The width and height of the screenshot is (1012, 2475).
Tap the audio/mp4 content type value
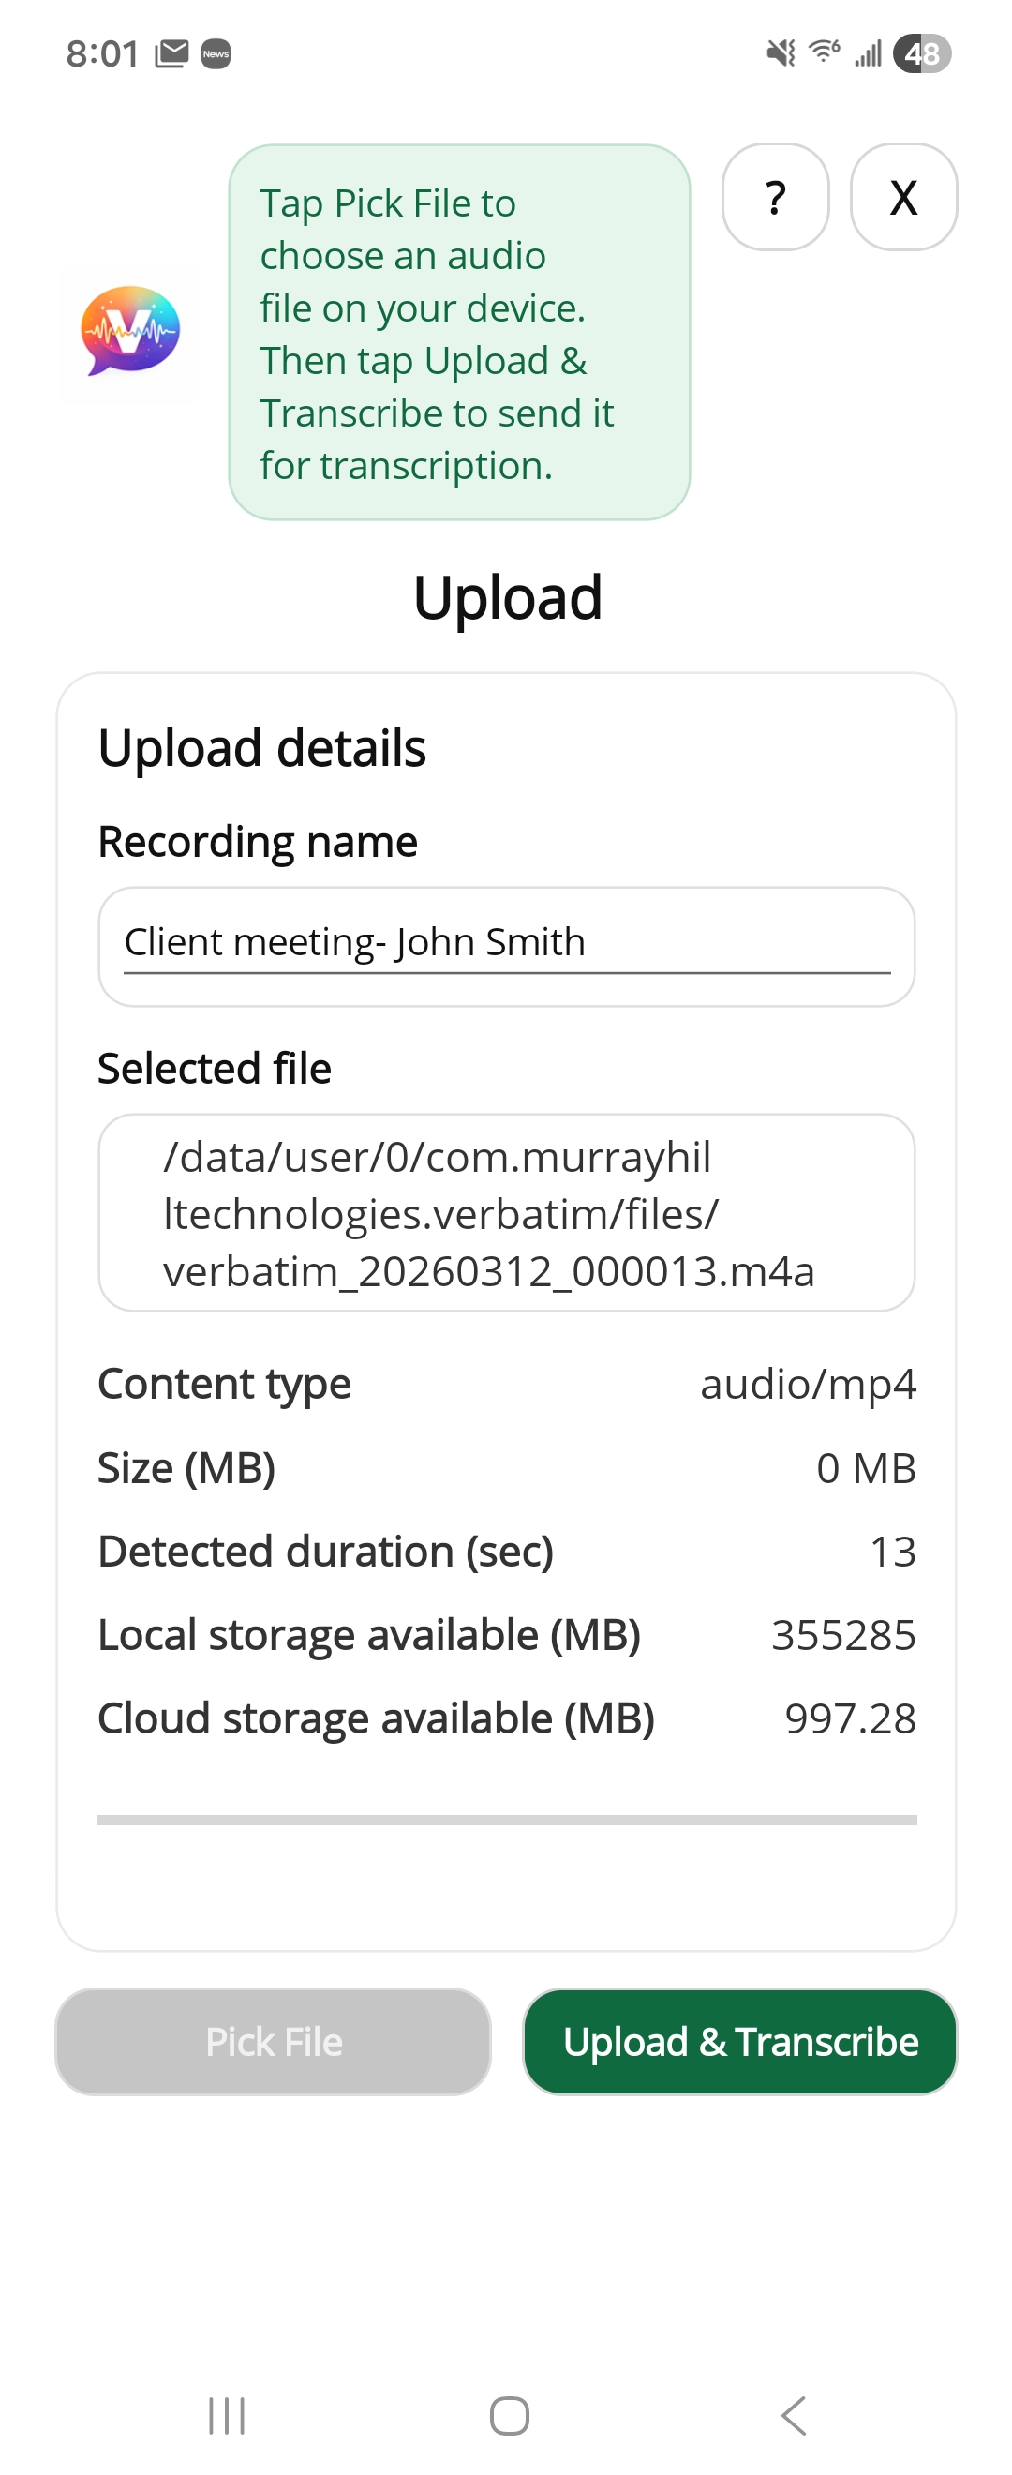(x=808, y=1384)
